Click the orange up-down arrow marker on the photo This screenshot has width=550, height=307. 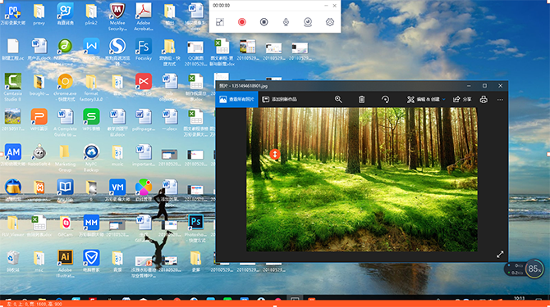pyautogui.click(x=275, y=154)
